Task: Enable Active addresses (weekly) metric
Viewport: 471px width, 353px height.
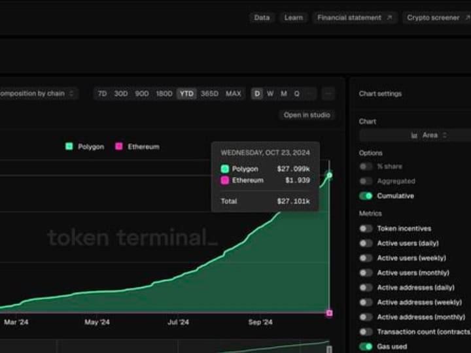Action: click(366, 302)
